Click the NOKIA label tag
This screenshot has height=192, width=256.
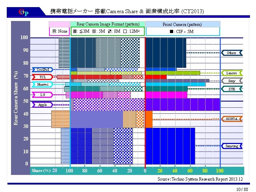[232, 119]
